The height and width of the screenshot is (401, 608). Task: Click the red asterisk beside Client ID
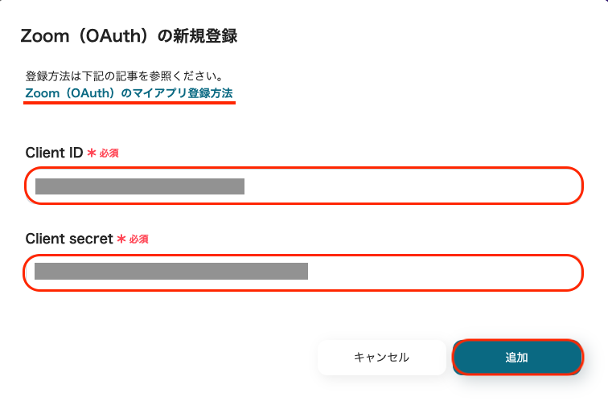(x=91, y=153)
